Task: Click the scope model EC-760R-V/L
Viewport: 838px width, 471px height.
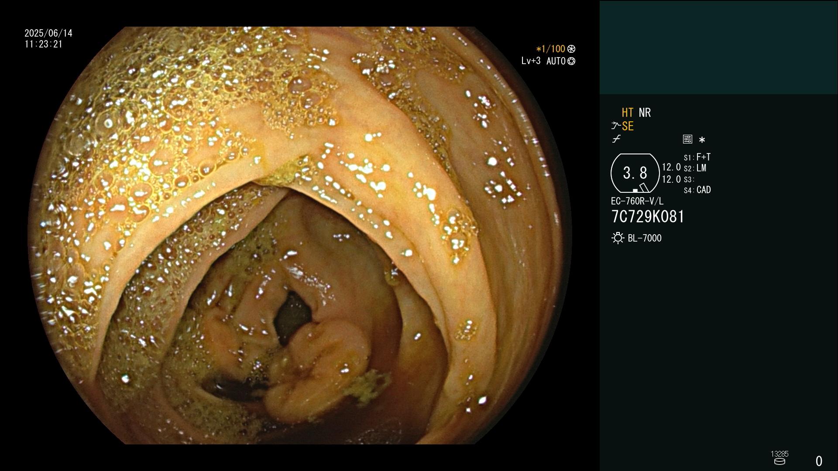Action: (x=637, y=201)
